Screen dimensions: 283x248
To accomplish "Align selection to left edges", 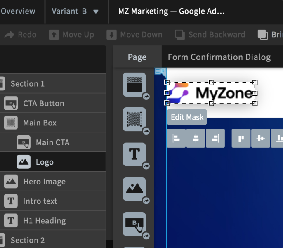I will [x=176, y=138].
